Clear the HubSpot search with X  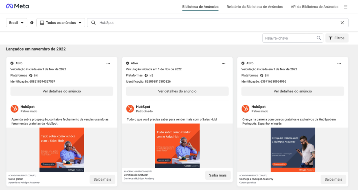[342, 23]
